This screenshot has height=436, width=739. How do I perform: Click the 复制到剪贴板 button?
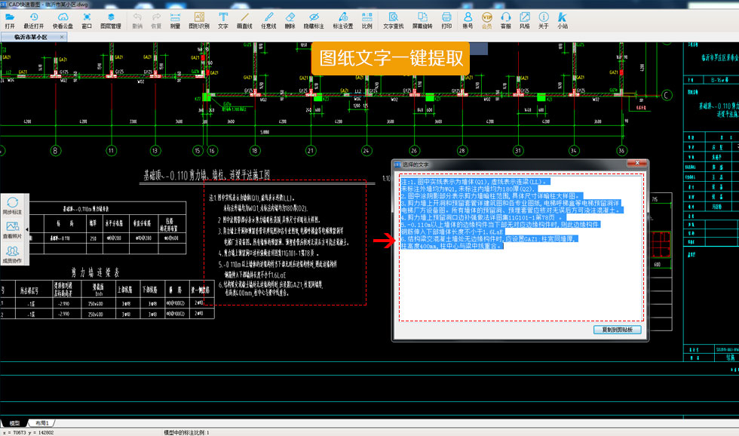pyautogui.click(x=618, y=330)
